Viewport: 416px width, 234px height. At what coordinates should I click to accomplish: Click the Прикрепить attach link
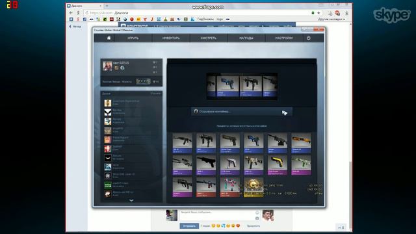coord(253,226)
